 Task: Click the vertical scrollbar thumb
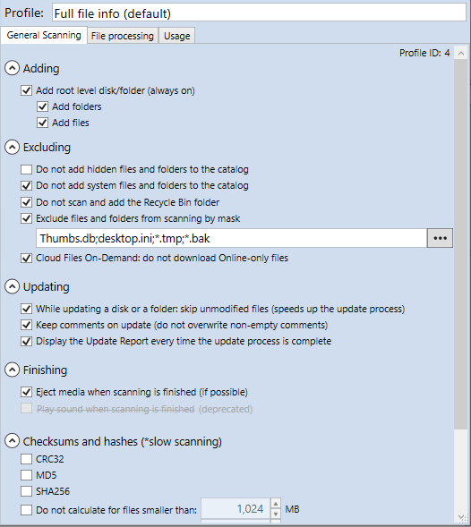461,243
